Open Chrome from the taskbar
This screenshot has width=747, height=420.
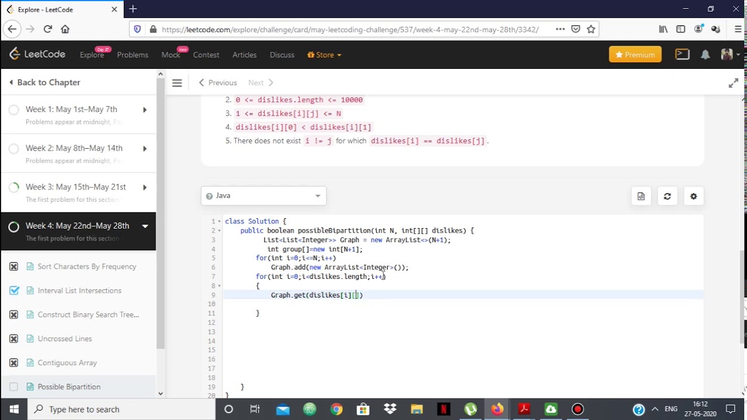point(336,409)
